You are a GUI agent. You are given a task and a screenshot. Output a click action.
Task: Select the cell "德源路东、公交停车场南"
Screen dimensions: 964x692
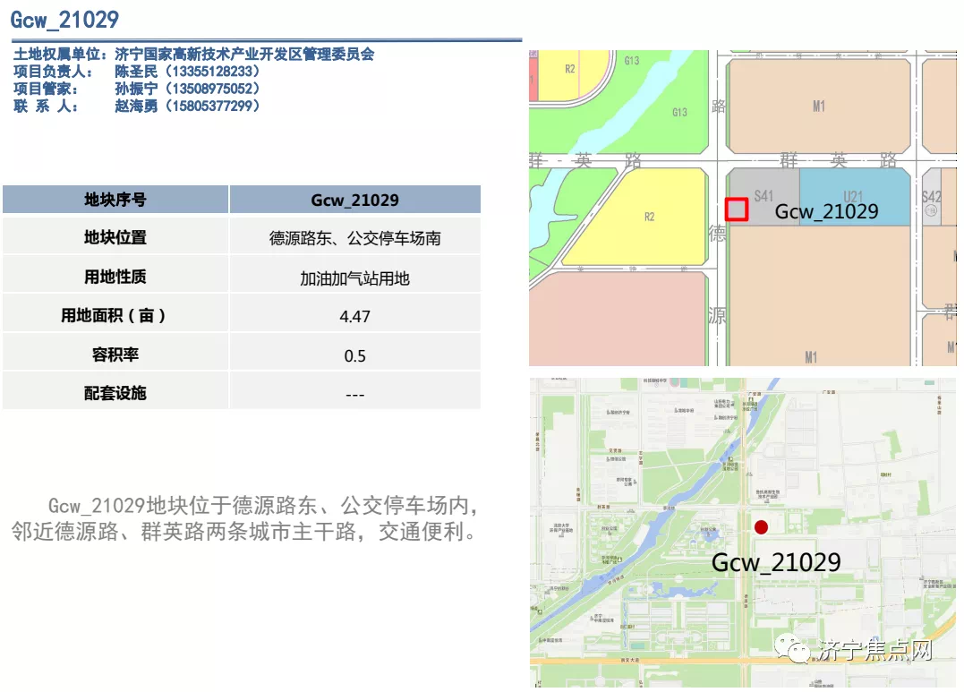pos(354,237)
